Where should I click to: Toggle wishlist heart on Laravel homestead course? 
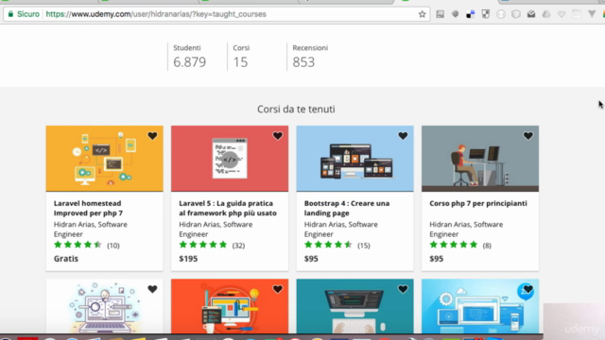tap(152, 136)
